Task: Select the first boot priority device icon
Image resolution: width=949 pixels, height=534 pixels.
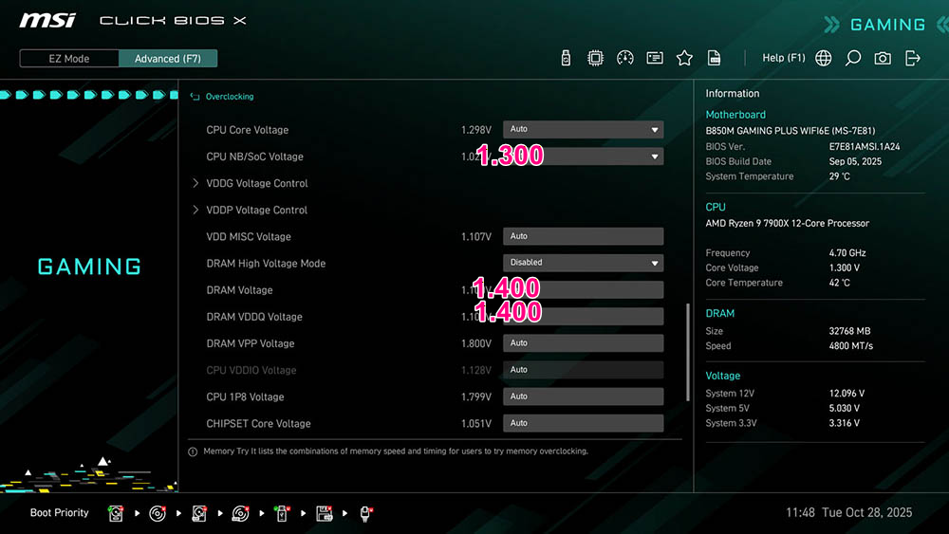Action: (x=116, y=513)
